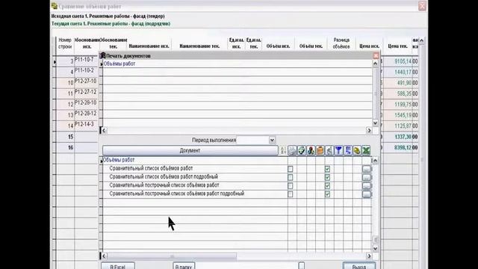Image resolution: width=478 pixels, height=269 pixels.
Task: Click the Документ column header button
Action: [x=190, y=150]
